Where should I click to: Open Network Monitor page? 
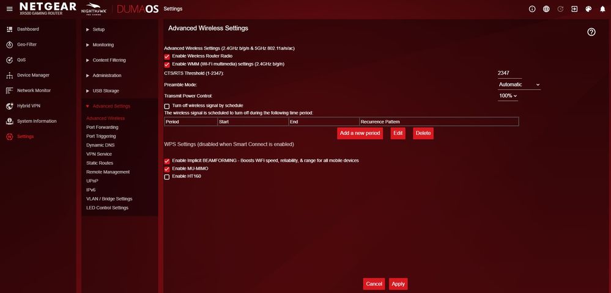click(34, 90)
